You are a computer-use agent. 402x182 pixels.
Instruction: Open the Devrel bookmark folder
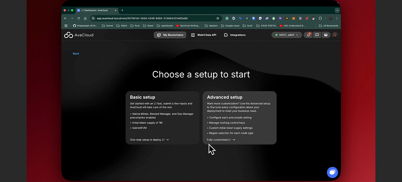[107, 26]
